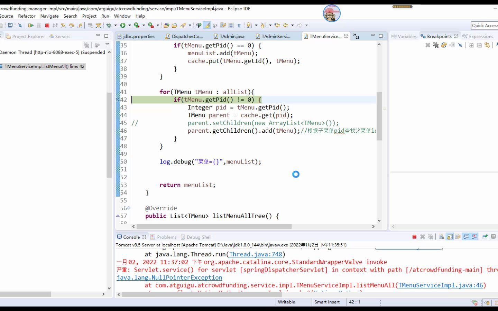
Task: Terminate the server via red stop icon
Action: [x=414, y=237]
